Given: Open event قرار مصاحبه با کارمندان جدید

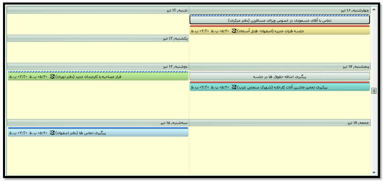Looking at the screenshot, I should [98, 76].
